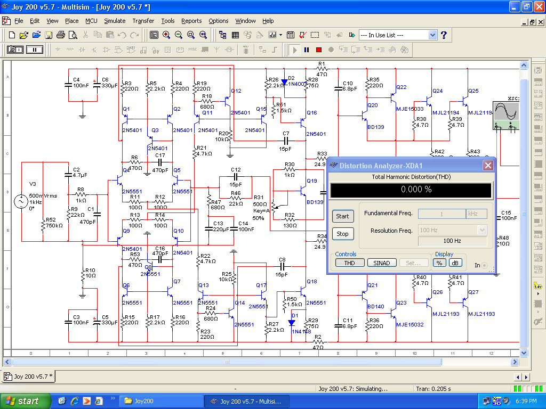
Task: Open the In Use List dropdown
Action: pyautogui.click(x=432, y=35)
